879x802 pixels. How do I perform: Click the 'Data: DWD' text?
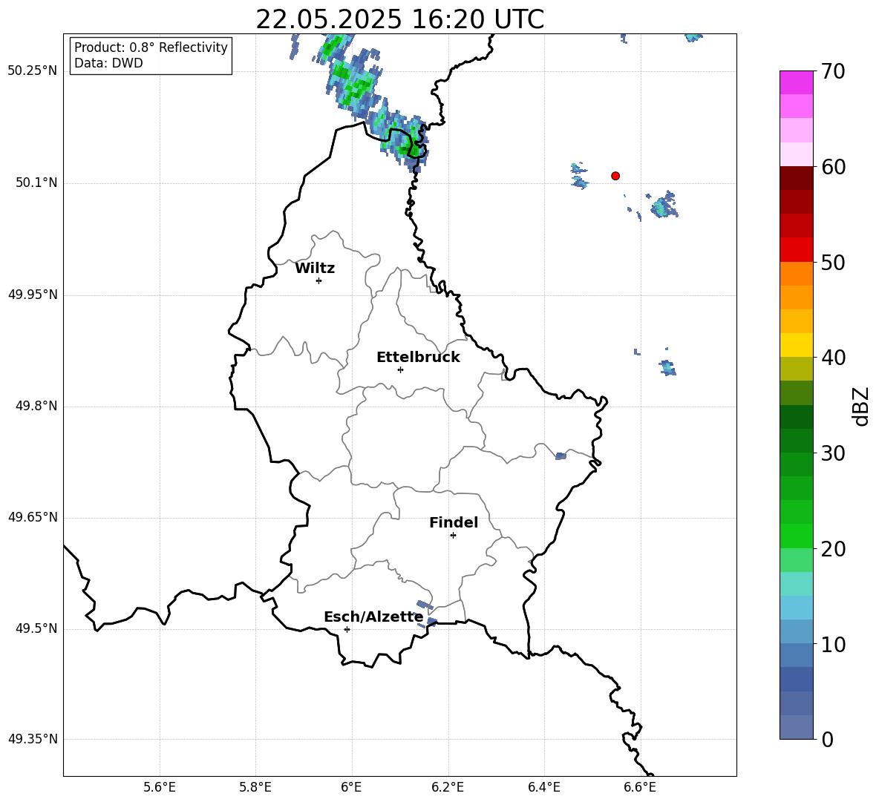click(108, 63)
